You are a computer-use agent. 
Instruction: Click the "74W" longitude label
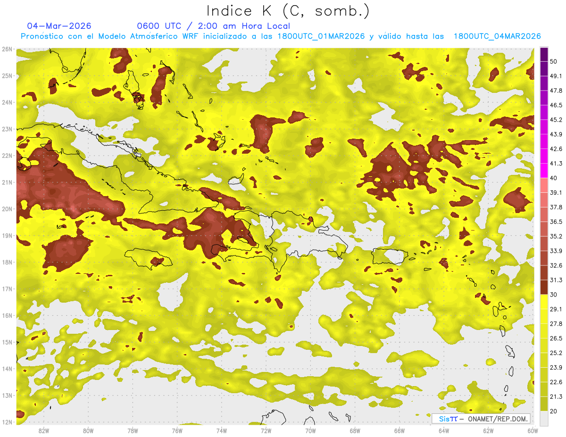(221, 431)
